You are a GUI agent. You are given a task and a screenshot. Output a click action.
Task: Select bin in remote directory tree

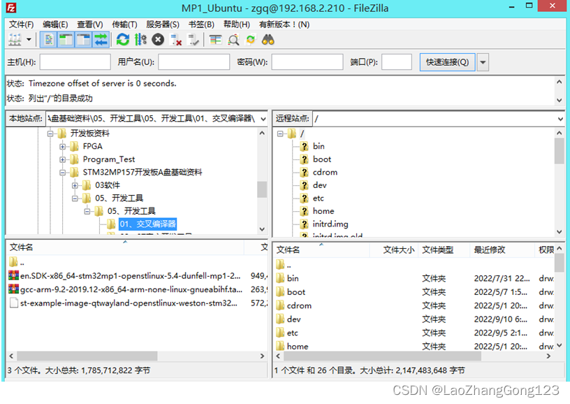(x=319, y=146)
